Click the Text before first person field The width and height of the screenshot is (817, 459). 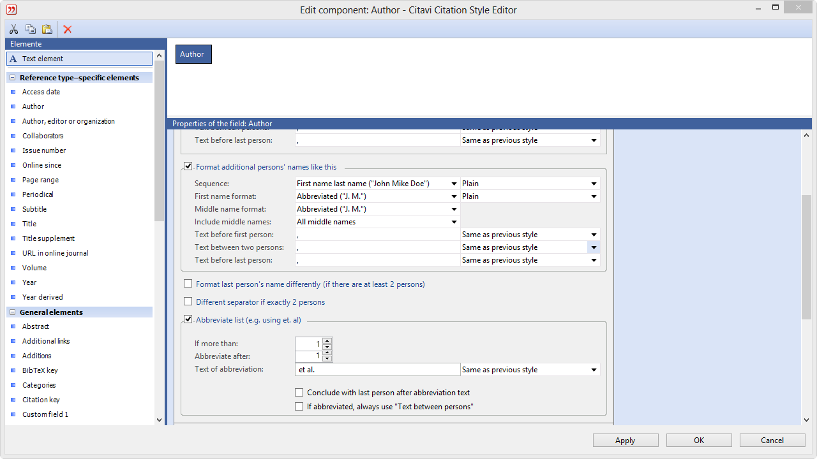click(377, 235)
